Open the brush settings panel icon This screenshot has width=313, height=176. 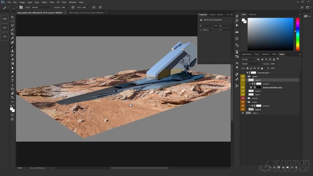click(21, 7)
